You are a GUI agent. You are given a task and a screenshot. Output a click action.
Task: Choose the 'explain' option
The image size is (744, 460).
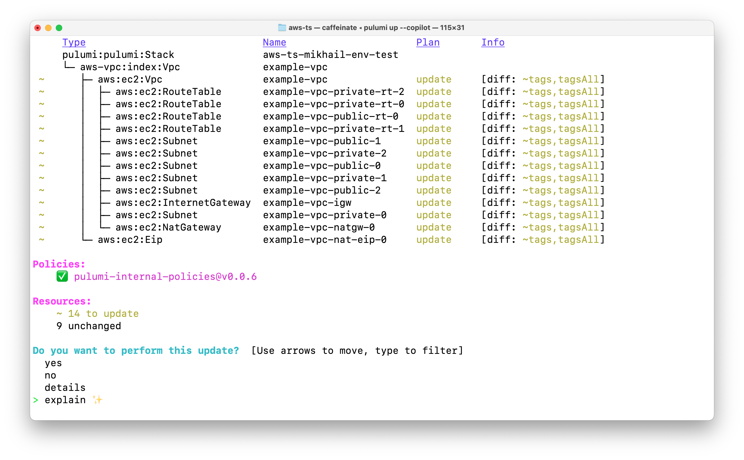click(65, 400)
